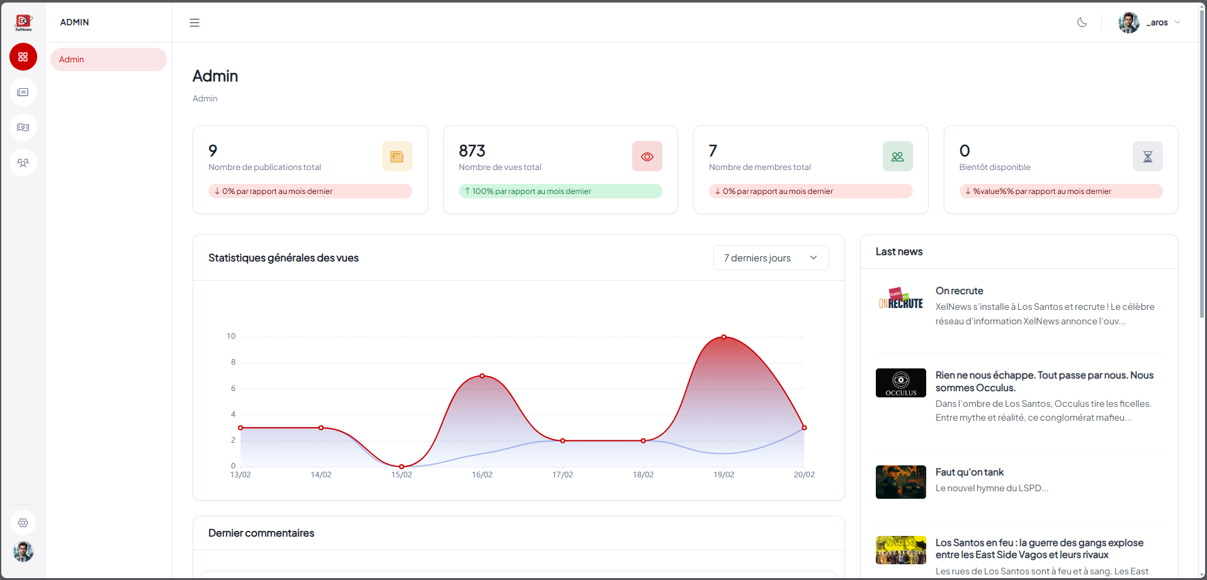Click the Occulus news thumbnail
Viewport: 1207px width, 580px height.
coord(900,383)
